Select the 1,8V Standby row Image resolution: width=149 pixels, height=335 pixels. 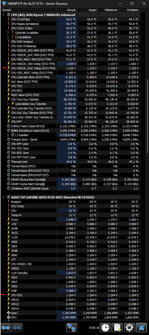(x=71, y=273)
